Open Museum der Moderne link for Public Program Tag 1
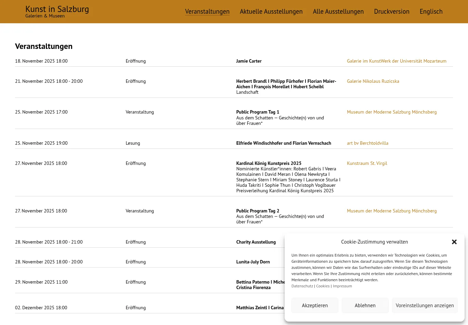The width and height of the screenshot is (468, 325). click(391, 112)
